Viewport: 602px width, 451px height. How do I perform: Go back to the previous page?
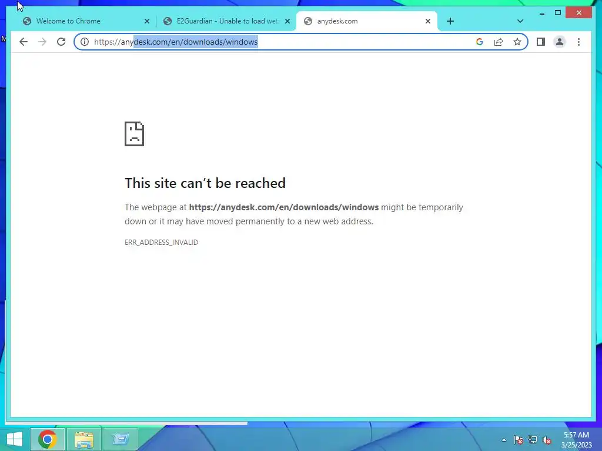(24, 42)
